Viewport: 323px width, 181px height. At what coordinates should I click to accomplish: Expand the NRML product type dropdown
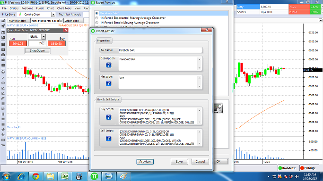(x=44, y=37)
